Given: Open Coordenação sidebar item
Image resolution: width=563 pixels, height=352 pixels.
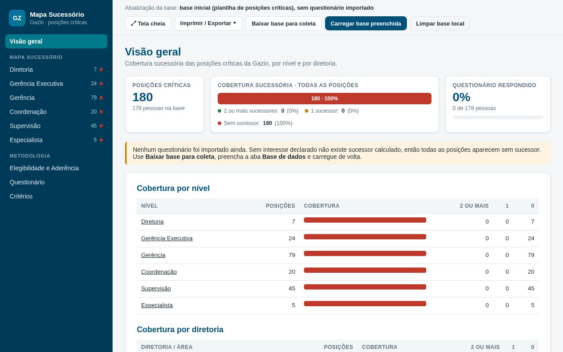Looking at the screenshot, I should [x=56, y=112].
